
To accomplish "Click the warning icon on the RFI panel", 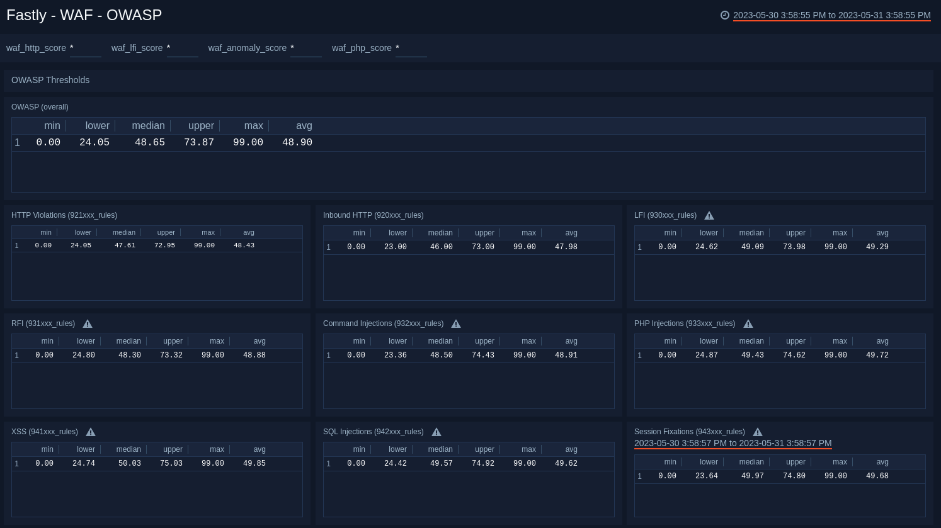I will point(88,323).
